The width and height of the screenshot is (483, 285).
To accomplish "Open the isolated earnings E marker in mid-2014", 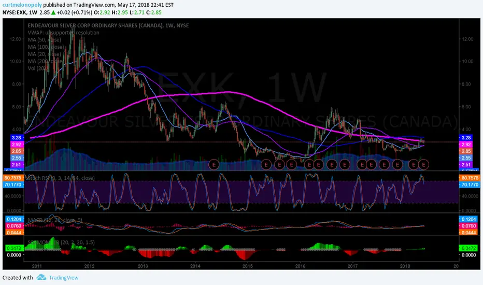I will pos(214,165).
